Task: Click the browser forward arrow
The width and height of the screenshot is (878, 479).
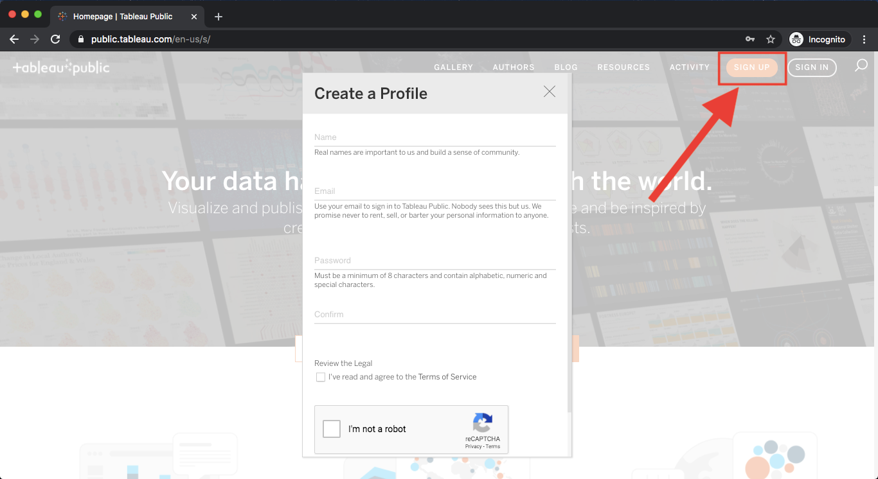Action: click(x=35, y=39)
